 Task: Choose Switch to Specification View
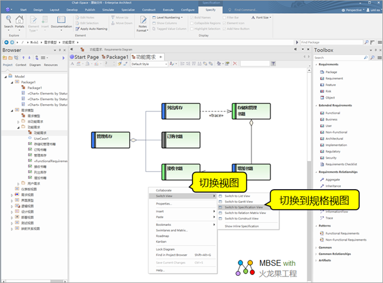243,207
